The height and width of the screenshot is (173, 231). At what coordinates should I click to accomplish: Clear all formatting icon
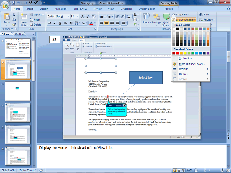tap(93, 17)
